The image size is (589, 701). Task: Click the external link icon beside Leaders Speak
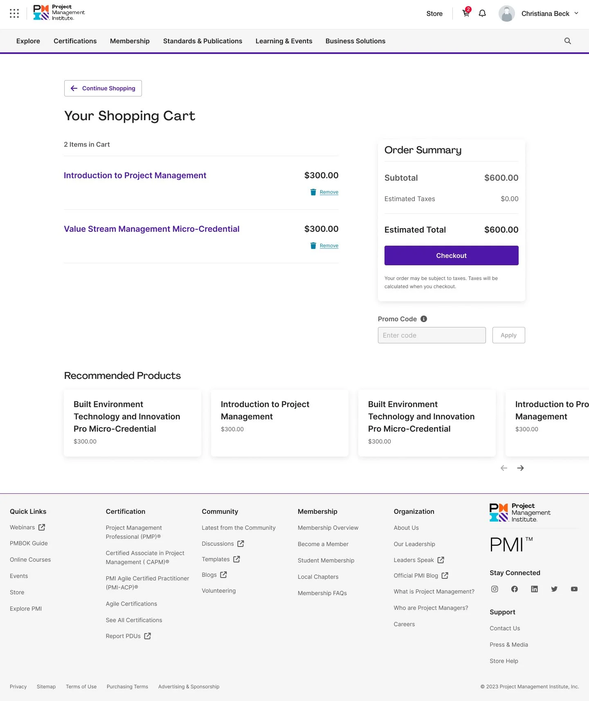[x=441, y=560]
